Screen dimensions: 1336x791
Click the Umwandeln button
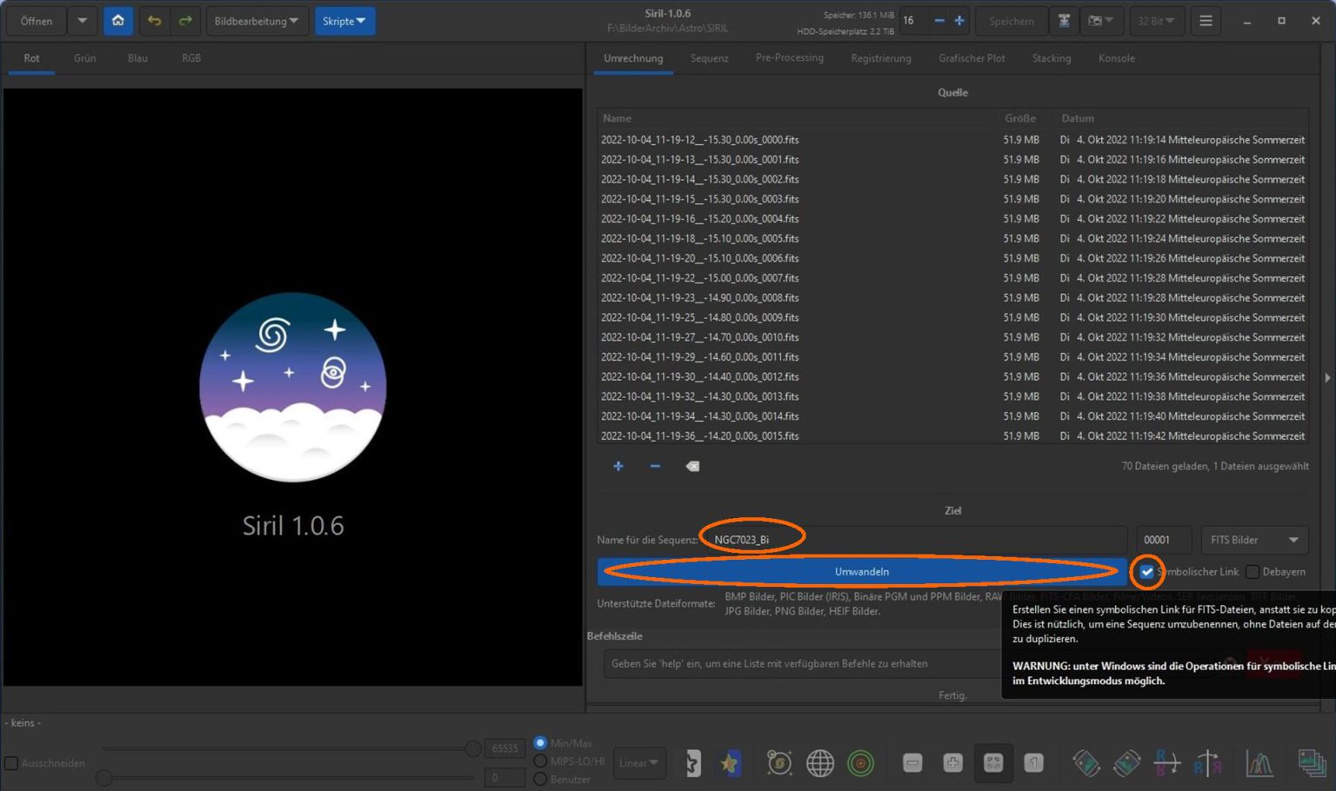(861, 572)
